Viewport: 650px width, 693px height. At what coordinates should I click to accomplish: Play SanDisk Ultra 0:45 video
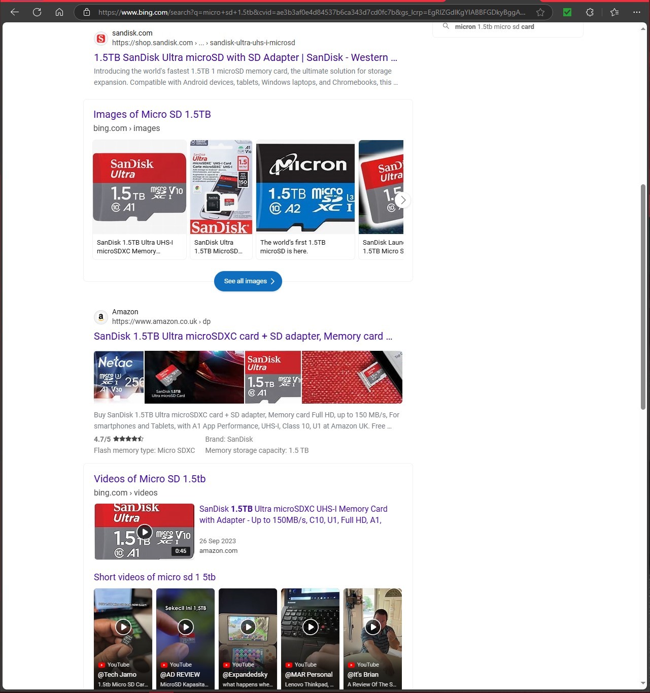pyautogui.click(x=145, y=532)
